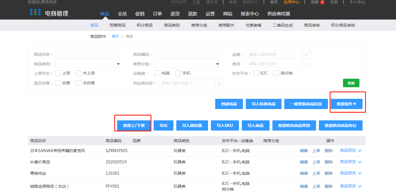Screen dimensions: 396x192
Task: Open the 商品类别 dropdown
Action: 88,64
